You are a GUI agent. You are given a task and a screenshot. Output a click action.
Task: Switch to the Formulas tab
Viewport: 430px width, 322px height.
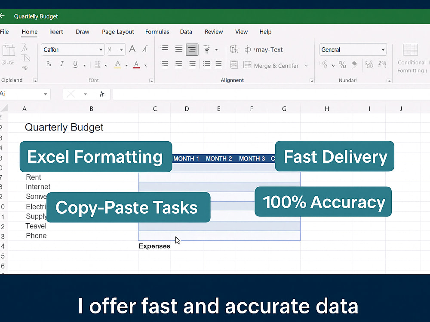coord(157,32)
